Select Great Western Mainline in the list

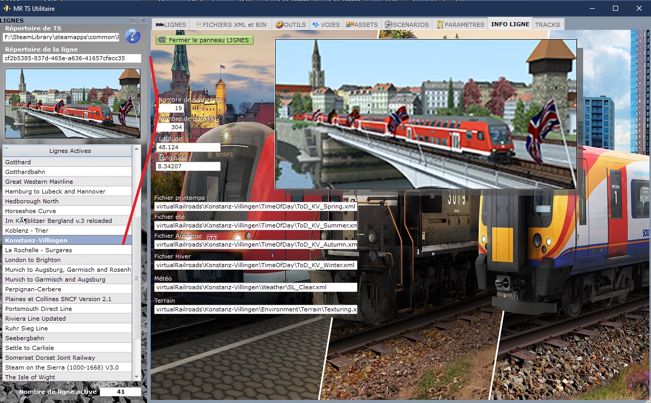click(x=67, y=182)
